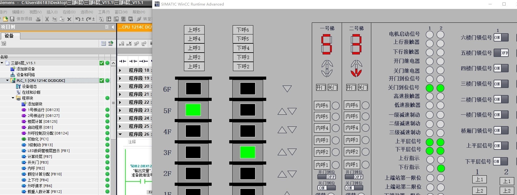Insert an output coil instruction
This screenshot has height=195, width=517.
coord(143,61)
